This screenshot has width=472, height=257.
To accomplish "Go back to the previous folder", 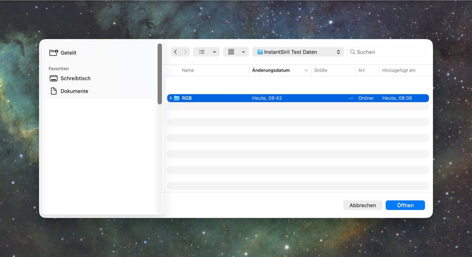I will [x=175, y=52].
